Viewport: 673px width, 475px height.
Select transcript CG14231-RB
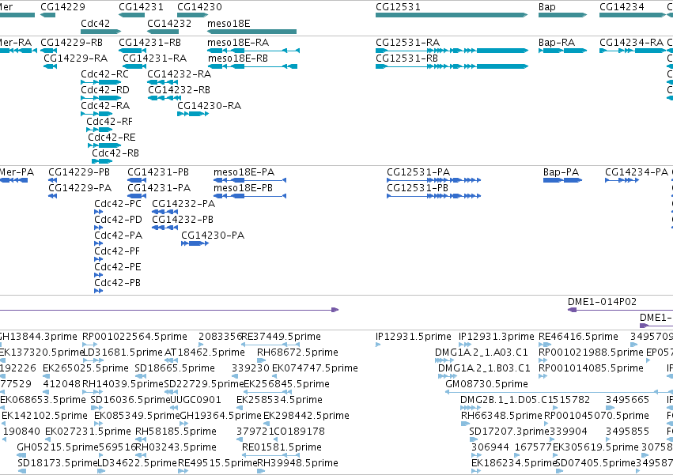coord(149,43)
